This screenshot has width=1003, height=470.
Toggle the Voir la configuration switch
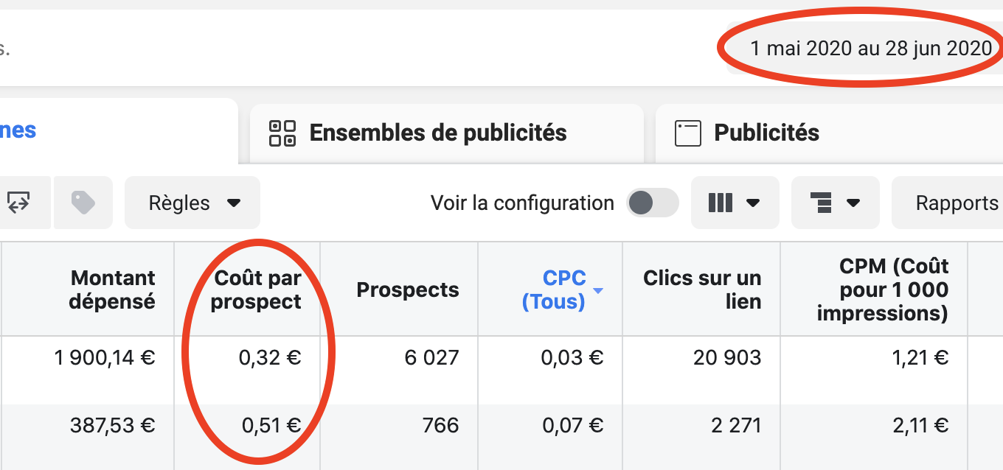coord(652,203)
